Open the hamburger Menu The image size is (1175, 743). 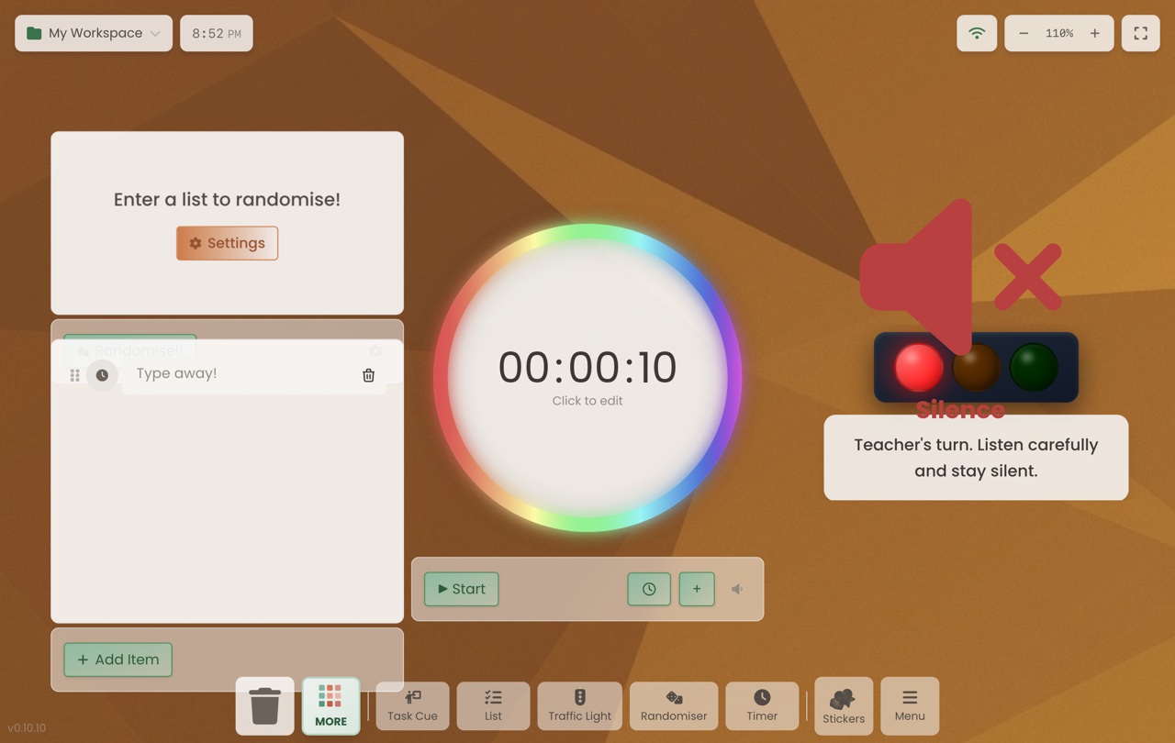[x=910, y=706]
